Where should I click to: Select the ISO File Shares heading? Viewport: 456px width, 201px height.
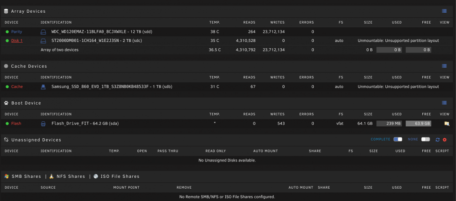coord(120,176)
